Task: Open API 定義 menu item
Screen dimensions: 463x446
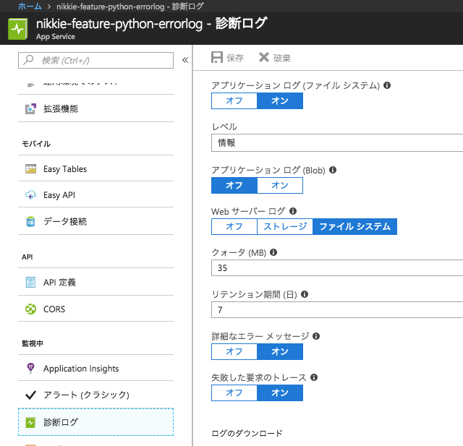Action: pos(95,283)
